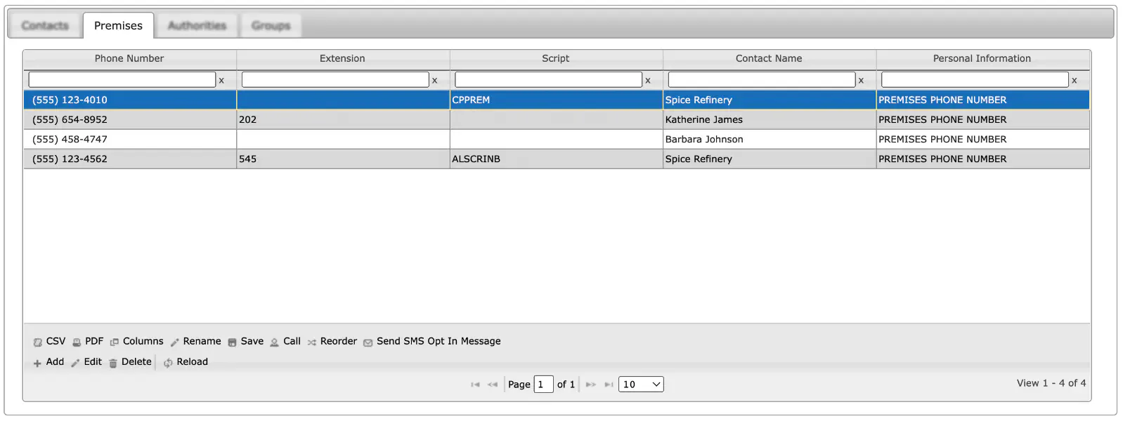The width and height of the screenshot is (1123, 421).
Task: Click the Edit pencil icon
Action: [x=75, y=363]
